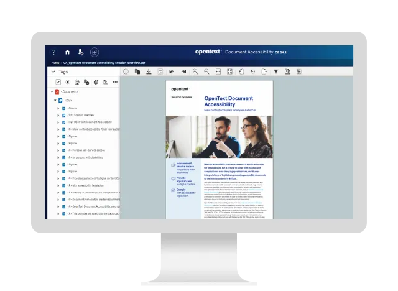Undo the last action
The height and width of the screenshot is (291, 398).
click(172, 72)
